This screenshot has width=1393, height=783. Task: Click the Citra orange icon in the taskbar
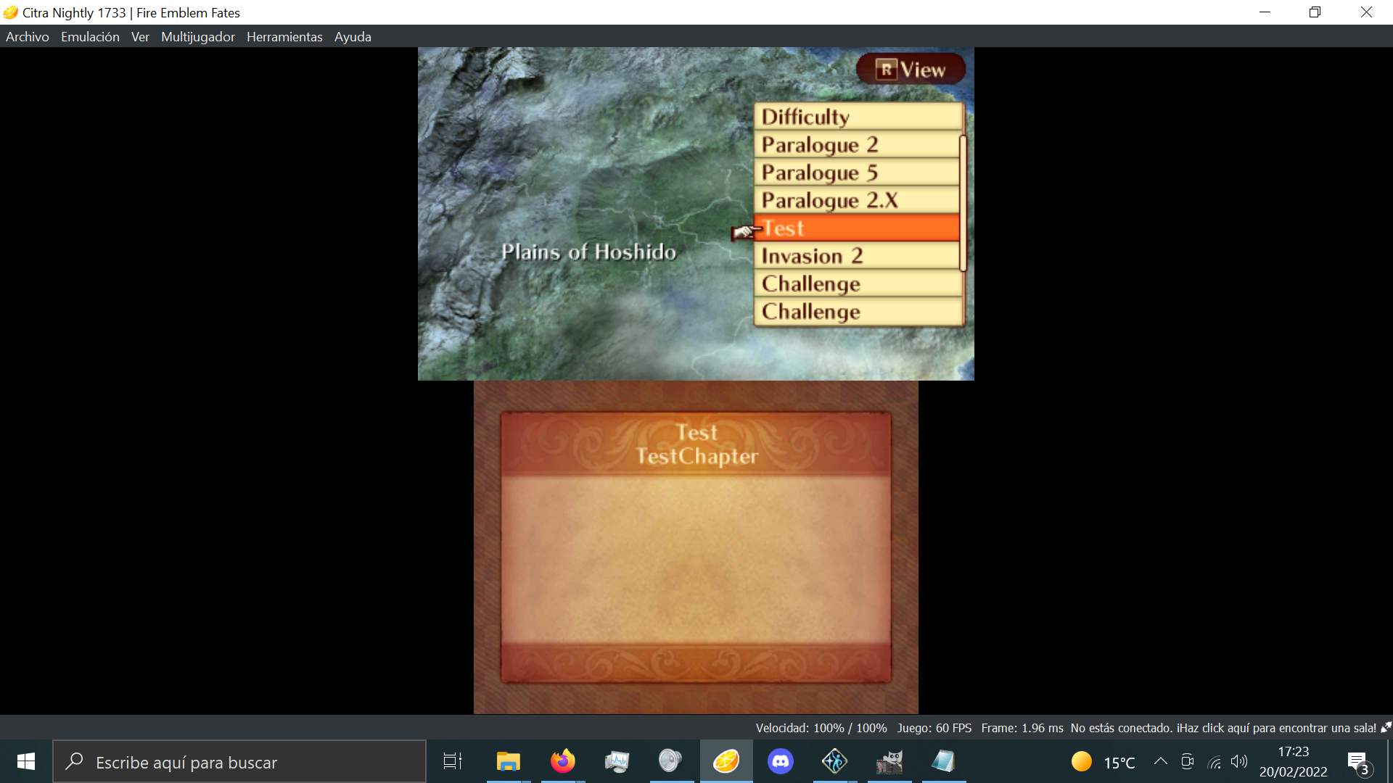click(726, 761)
